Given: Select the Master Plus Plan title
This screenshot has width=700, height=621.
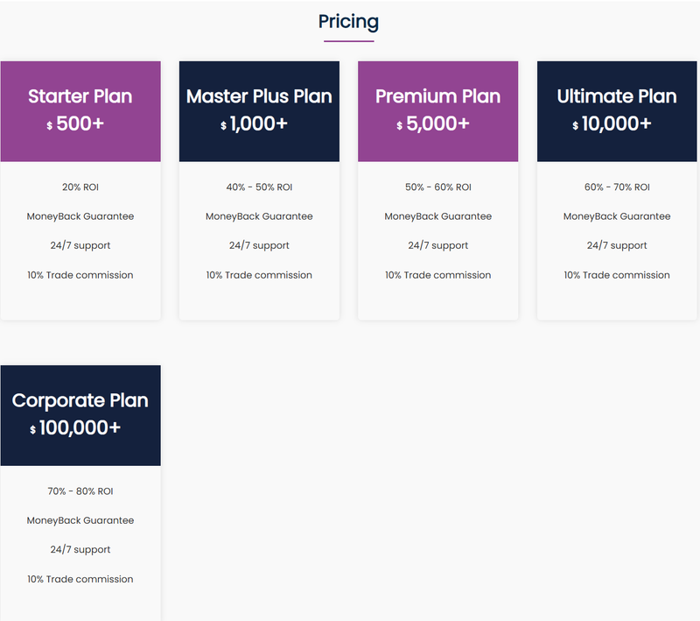Looking at the screenshot, I should point(259,96).
